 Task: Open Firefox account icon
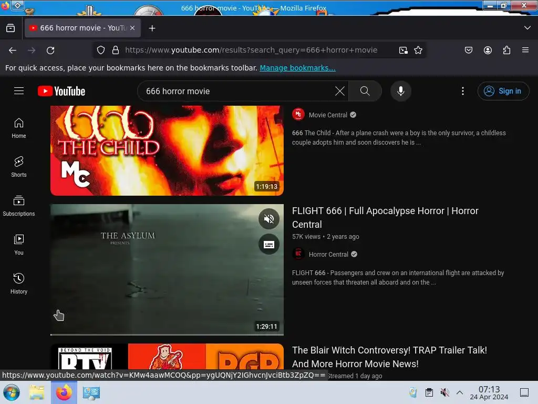pyautogui.click(x=488, y=50)
